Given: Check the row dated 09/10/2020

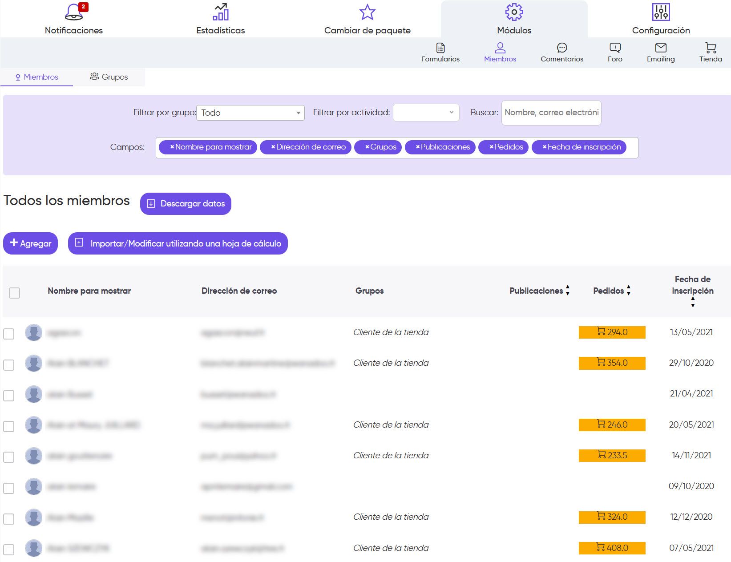Looking at the screenshot, I should coord(9,488).
